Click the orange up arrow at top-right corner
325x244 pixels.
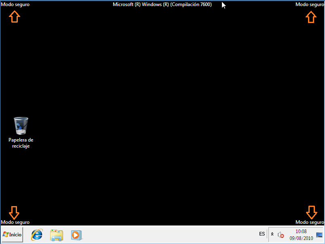tap(310, 17)
